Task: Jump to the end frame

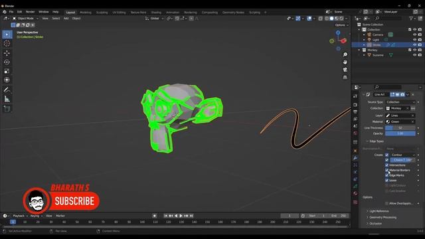Action: click(191, 216)
